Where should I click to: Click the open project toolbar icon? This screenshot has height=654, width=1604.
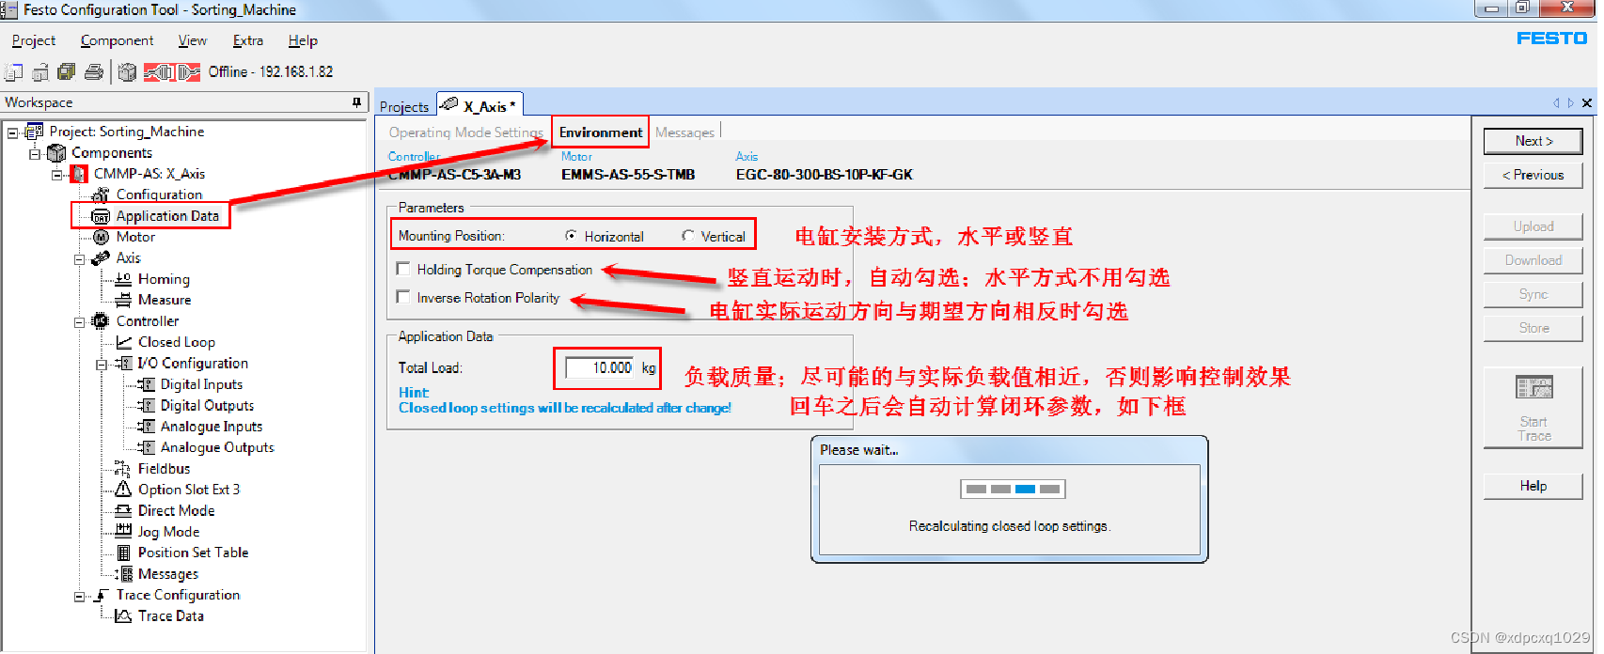(x=40, y=72)
